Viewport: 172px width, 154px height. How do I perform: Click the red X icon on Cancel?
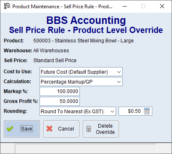pyautogui.click(x=49, y=129)
